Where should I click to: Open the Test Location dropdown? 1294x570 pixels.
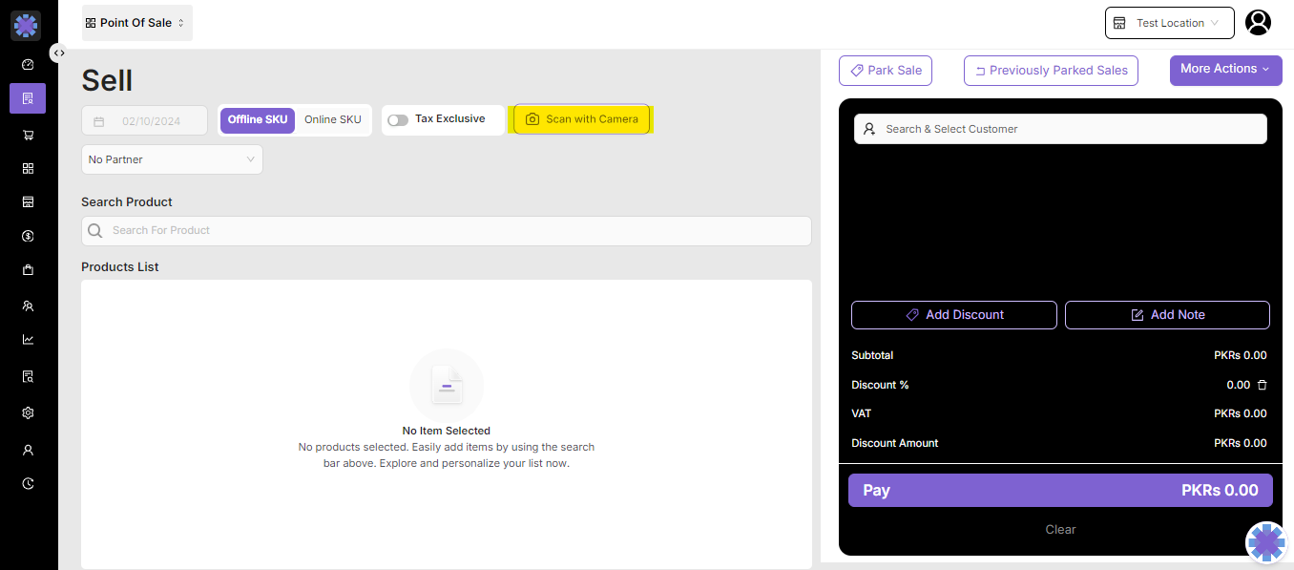(x=1169, y=23)
